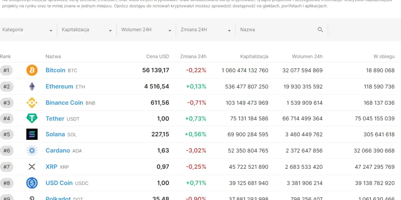Expand the Zmiana 24H dropdown
Viewport: 401px width, 200px height.
click(x=206, y=30)
